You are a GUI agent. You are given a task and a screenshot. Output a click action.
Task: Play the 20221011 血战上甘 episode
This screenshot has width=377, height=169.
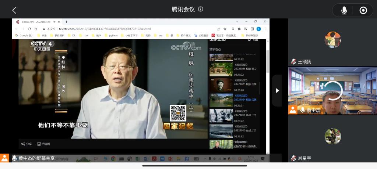[233, 116]
